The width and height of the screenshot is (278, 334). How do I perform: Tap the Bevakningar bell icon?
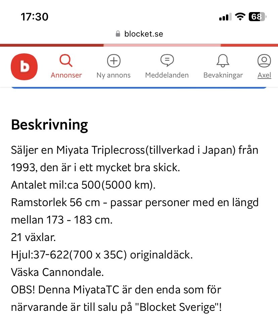(223, 61)
